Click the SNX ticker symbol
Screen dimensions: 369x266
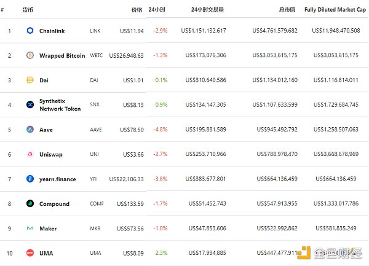[95, 104]
